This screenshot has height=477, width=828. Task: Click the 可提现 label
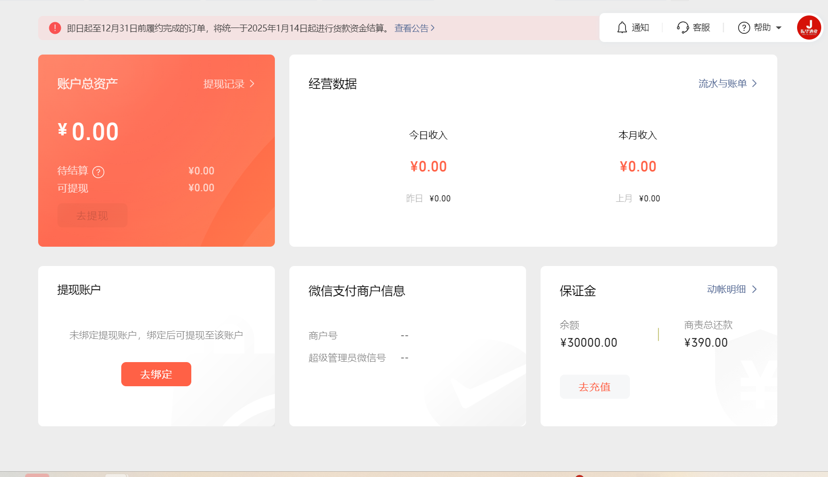(73, 188)
